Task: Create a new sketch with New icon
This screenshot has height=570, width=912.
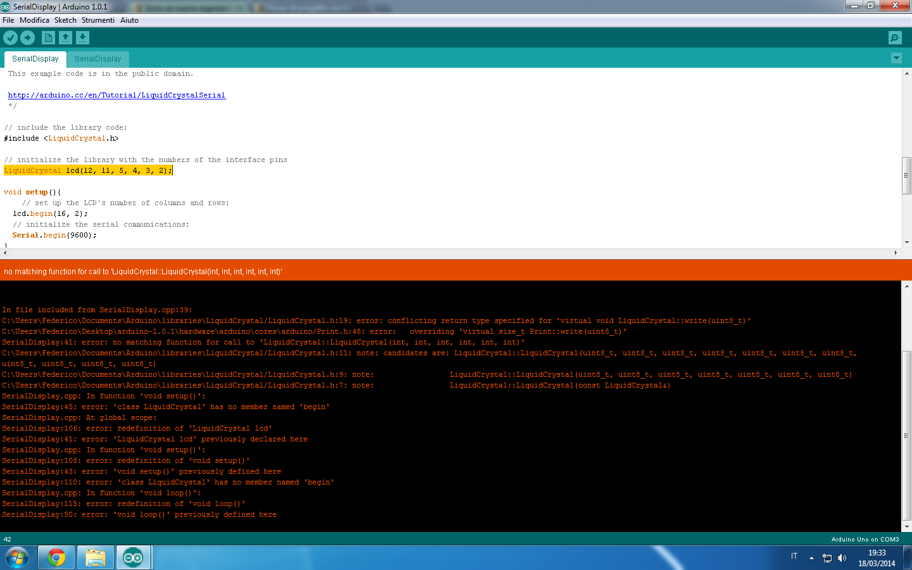Action: 48,38
